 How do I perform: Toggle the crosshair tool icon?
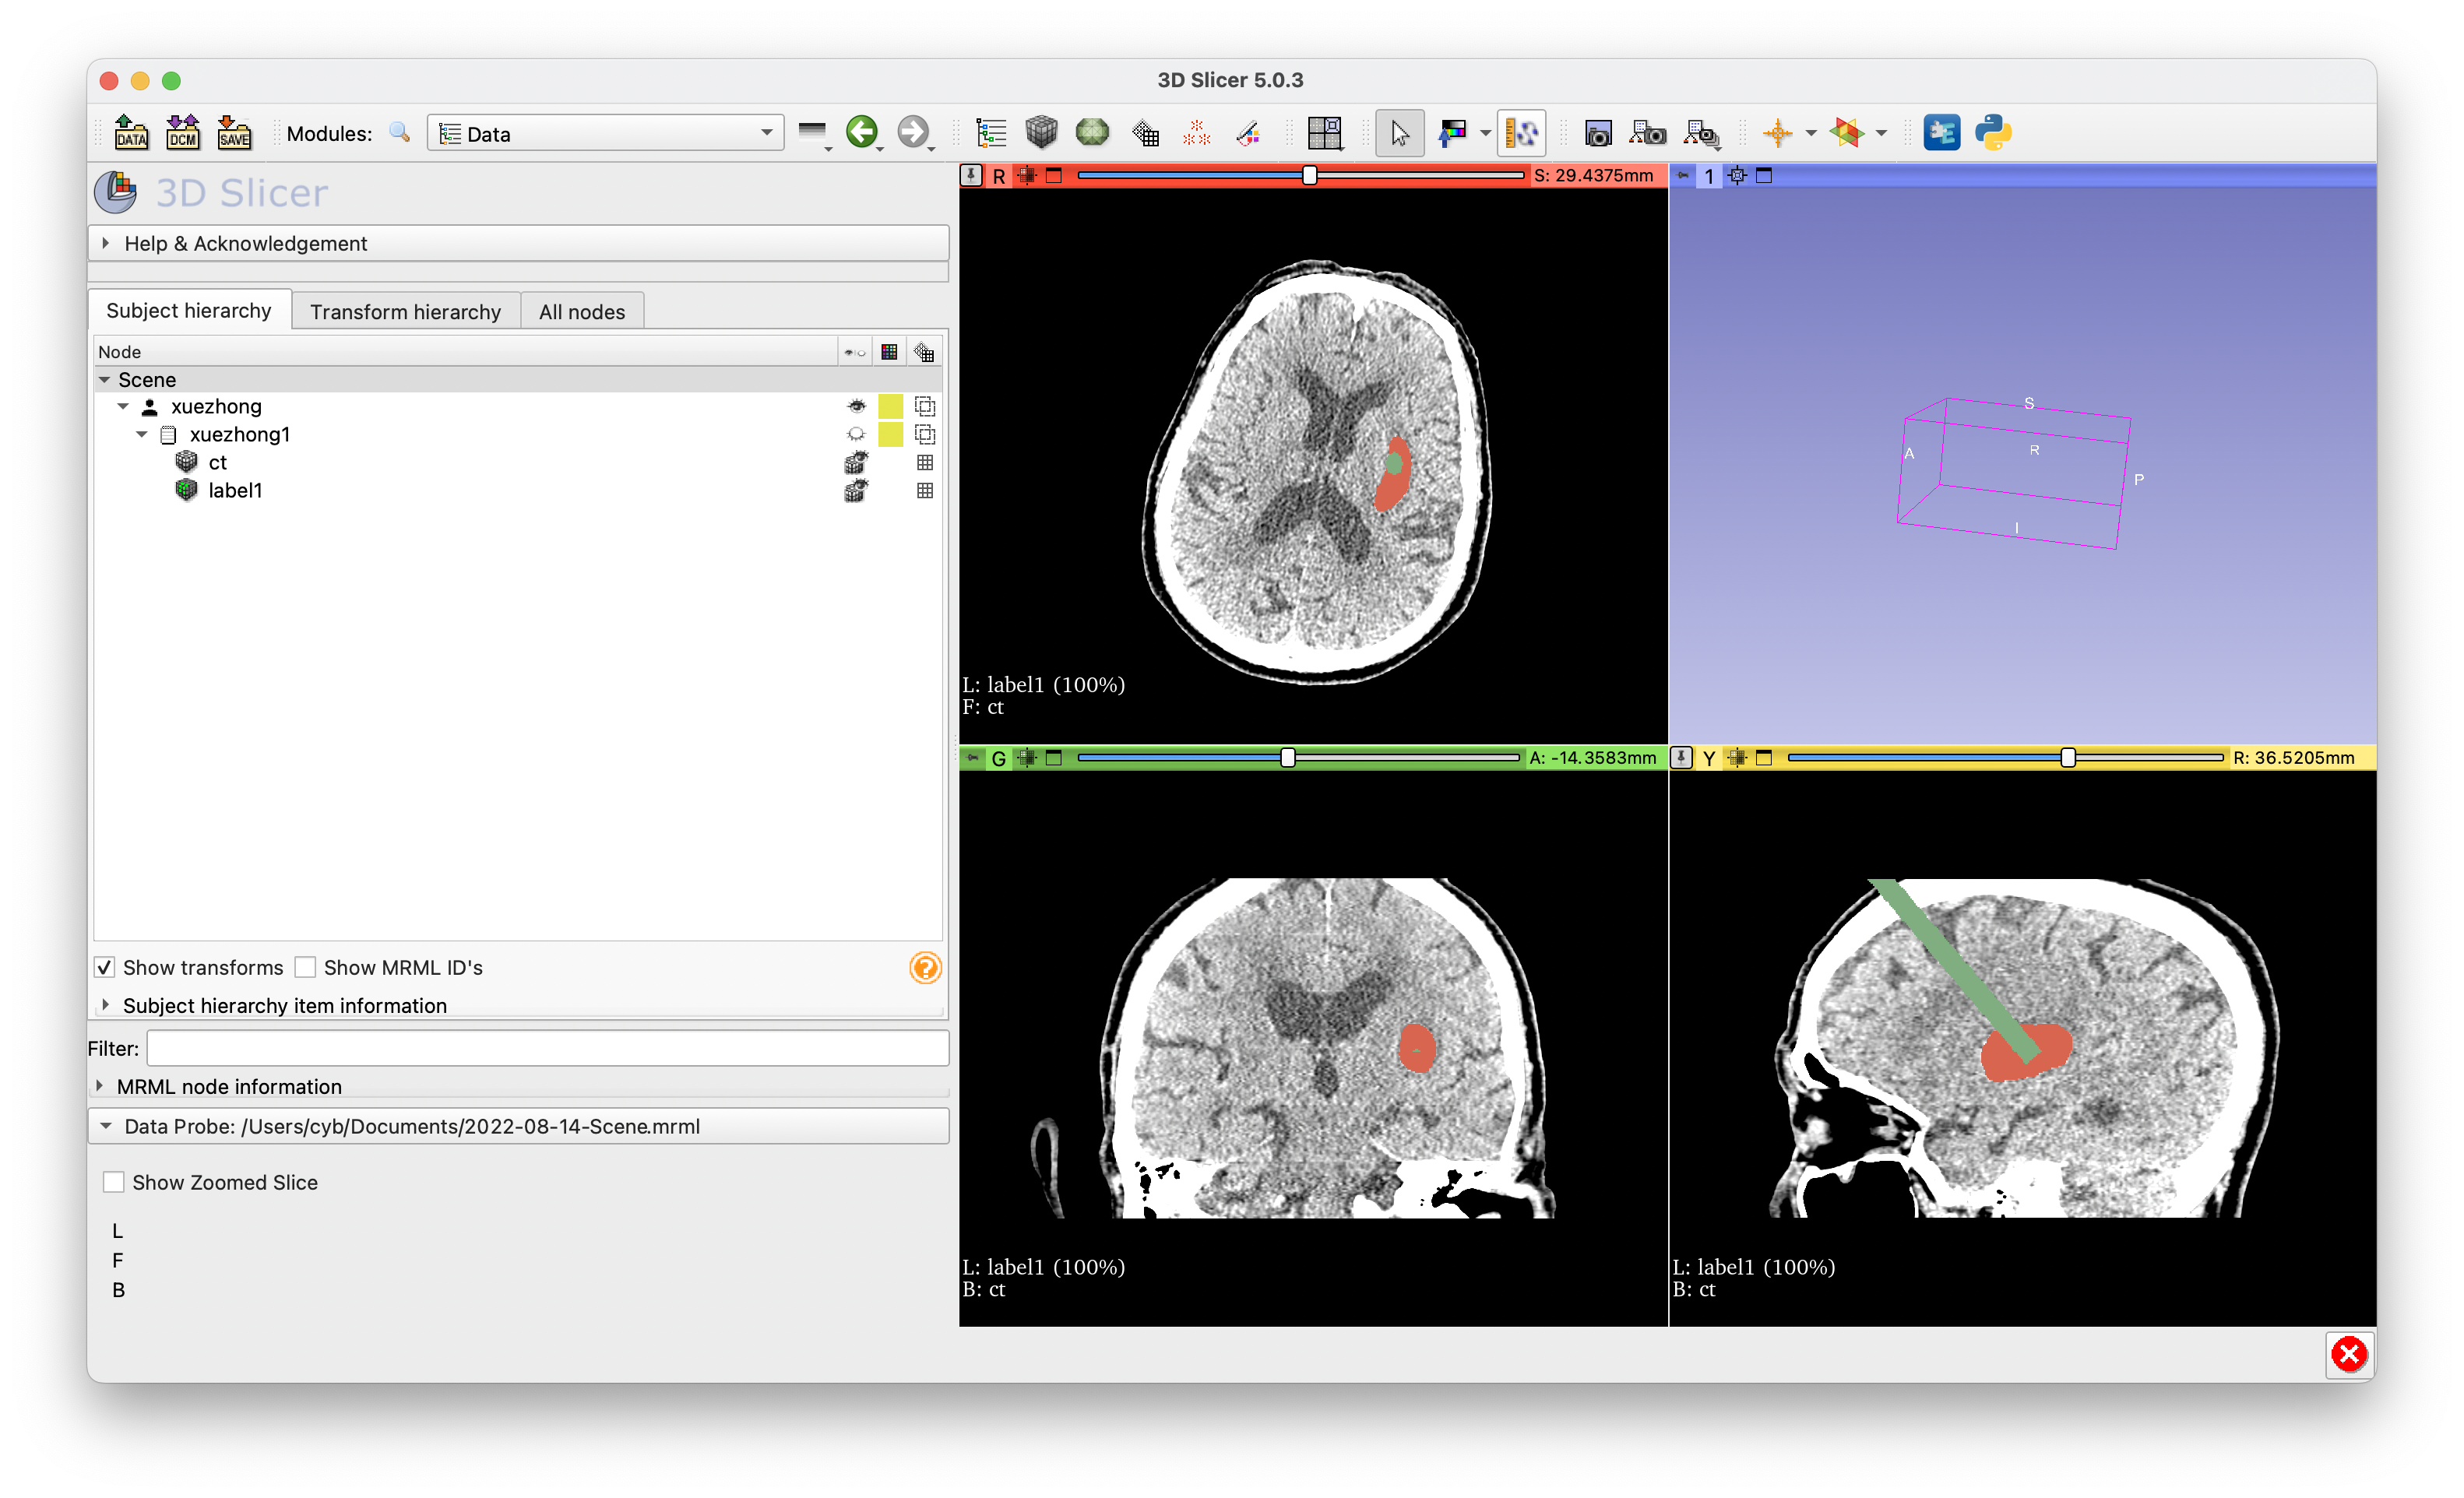click(x=1777, y=132)
